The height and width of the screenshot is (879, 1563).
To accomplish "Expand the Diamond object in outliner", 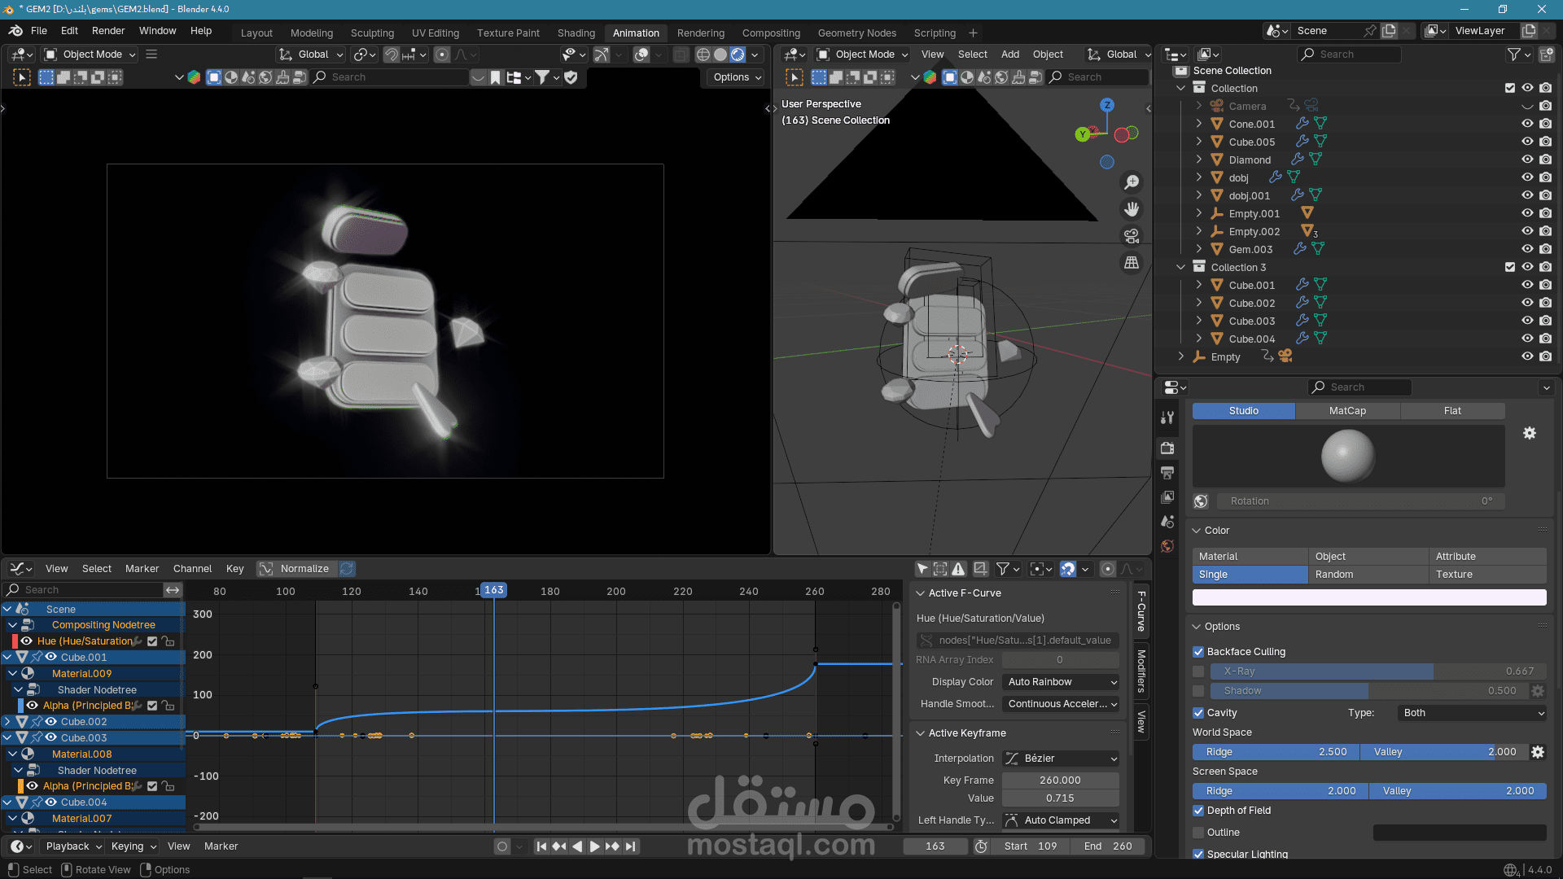I will pyautogui.click(x=1199, y=160).
